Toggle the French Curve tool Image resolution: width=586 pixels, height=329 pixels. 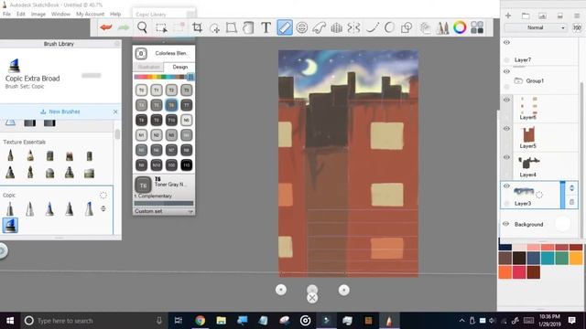[319, 27]
